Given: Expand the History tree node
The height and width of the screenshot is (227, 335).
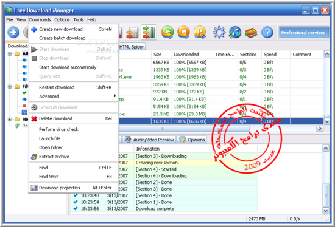Looking at the screenshot, I should tap(10, 119).
